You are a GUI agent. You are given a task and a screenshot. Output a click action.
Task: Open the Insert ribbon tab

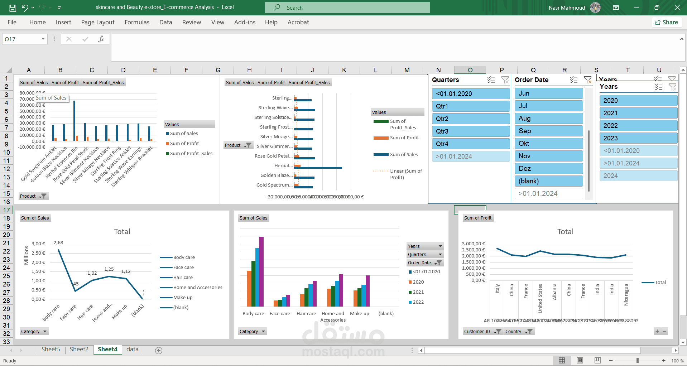pyautogui.click(x=63, y=22)
